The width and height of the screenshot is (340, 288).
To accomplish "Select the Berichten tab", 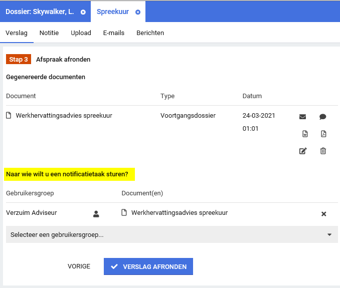I will 150,33.
